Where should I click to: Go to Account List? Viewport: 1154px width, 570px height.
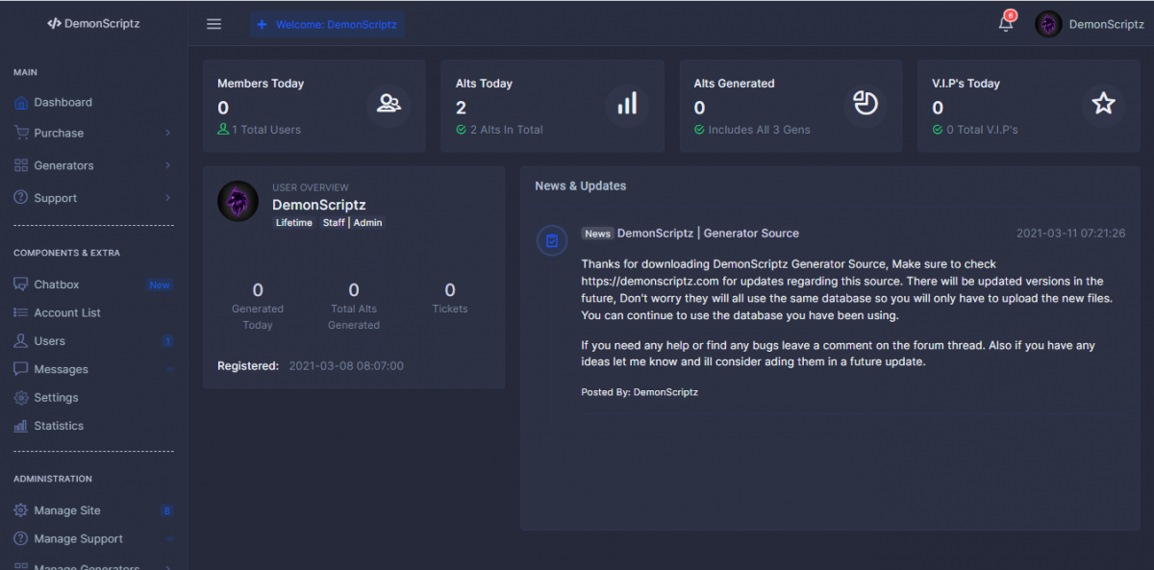coord(66,313)
